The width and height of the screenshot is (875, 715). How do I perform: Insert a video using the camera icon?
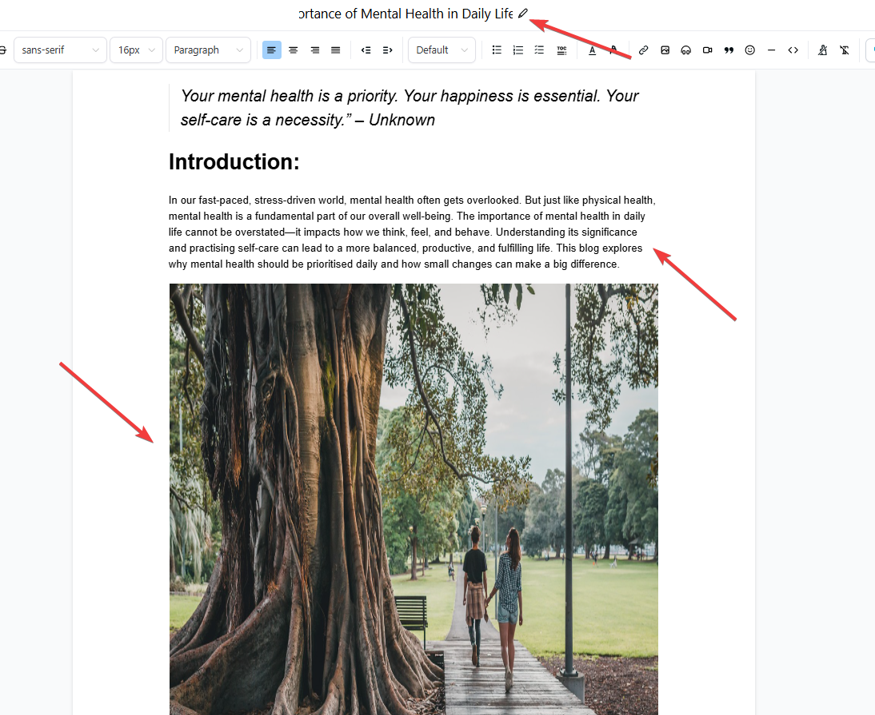tap(708, 50)
